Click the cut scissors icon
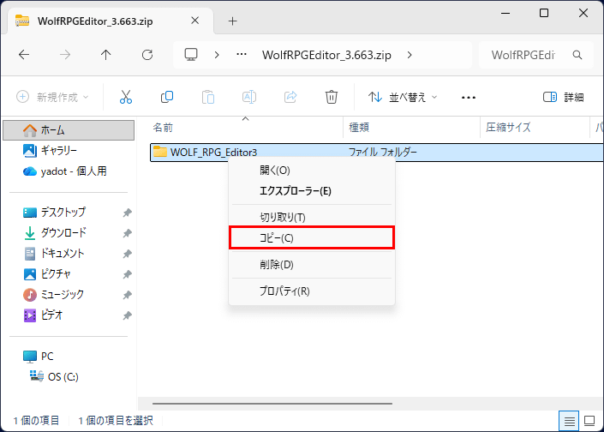This screenshot has width=604, height=432. [126, 97]
